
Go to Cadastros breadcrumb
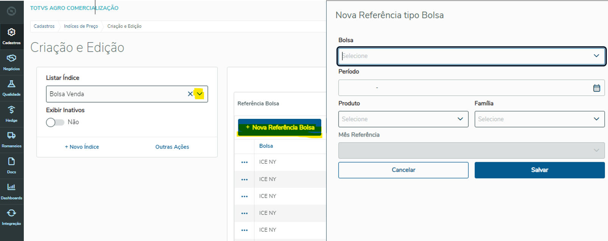coord(44,26)
